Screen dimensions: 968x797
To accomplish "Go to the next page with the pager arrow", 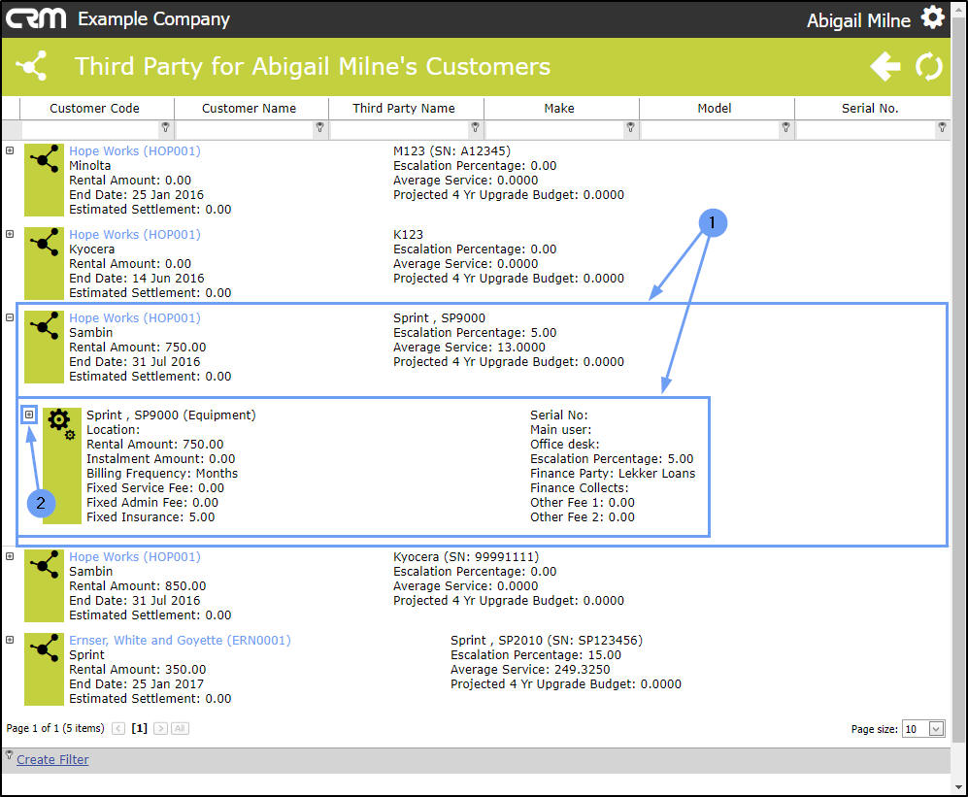I will tap(160, 728).
